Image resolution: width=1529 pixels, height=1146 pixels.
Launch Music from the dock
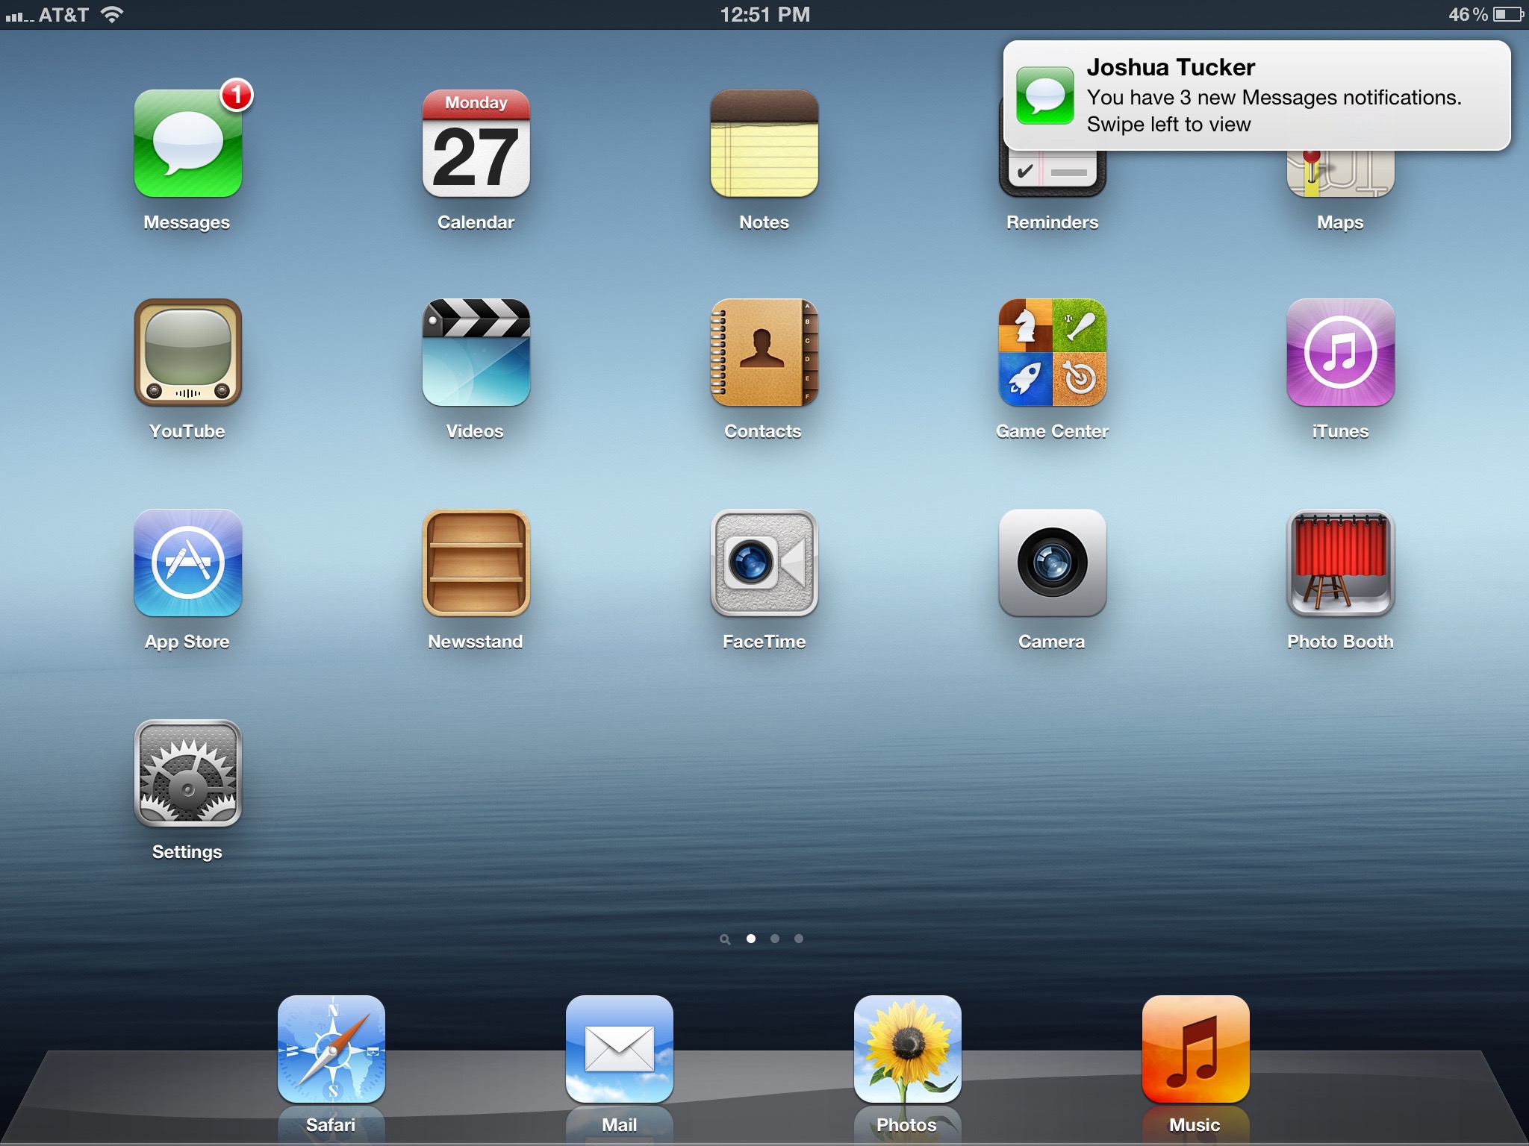coord(1196,1049)
